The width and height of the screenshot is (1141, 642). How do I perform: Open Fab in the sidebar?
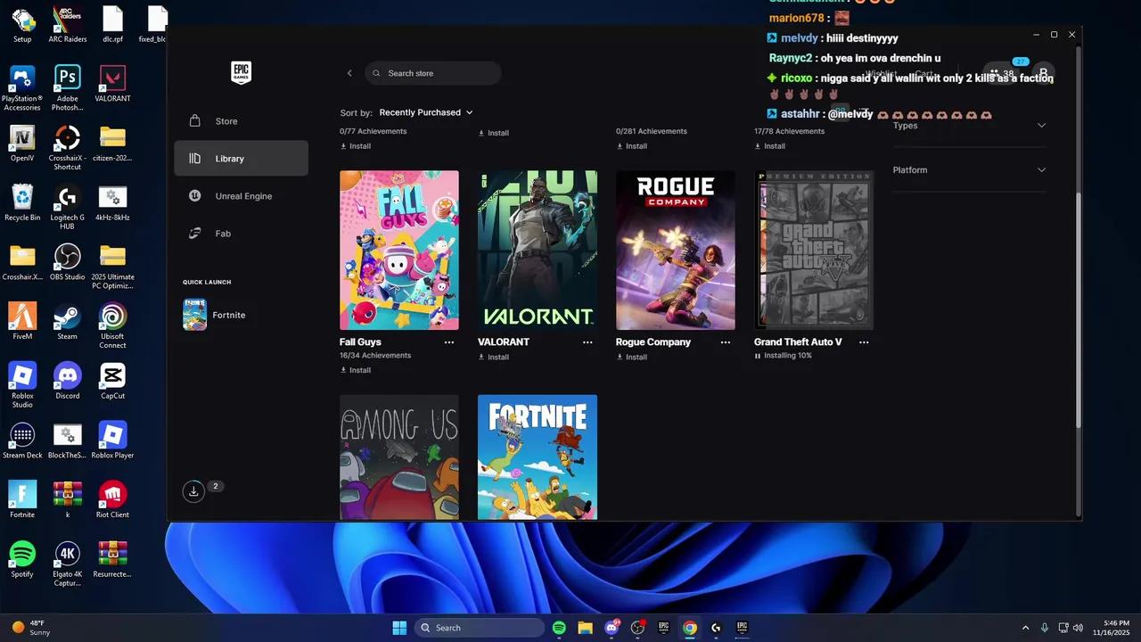[241, 234]
